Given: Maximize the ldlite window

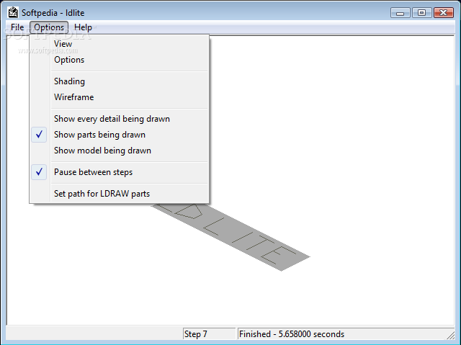Looking at the screenshot, I should pos(421,13).
